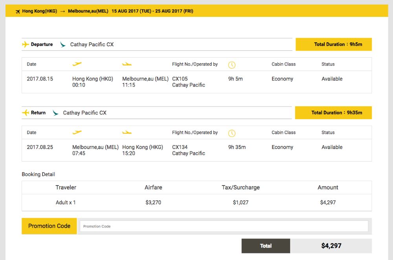Click the Total Duration 9h5m badge

click(x=334, y=44)
